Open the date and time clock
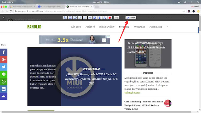Viewport: 201px width, 113px height. 100,2
